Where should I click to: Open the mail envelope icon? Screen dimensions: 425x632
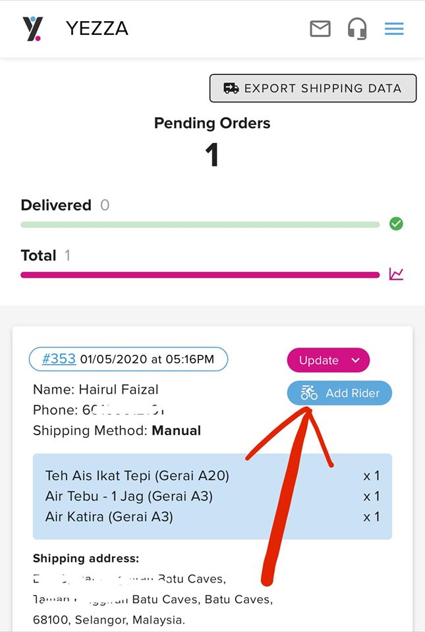point(320,28)
